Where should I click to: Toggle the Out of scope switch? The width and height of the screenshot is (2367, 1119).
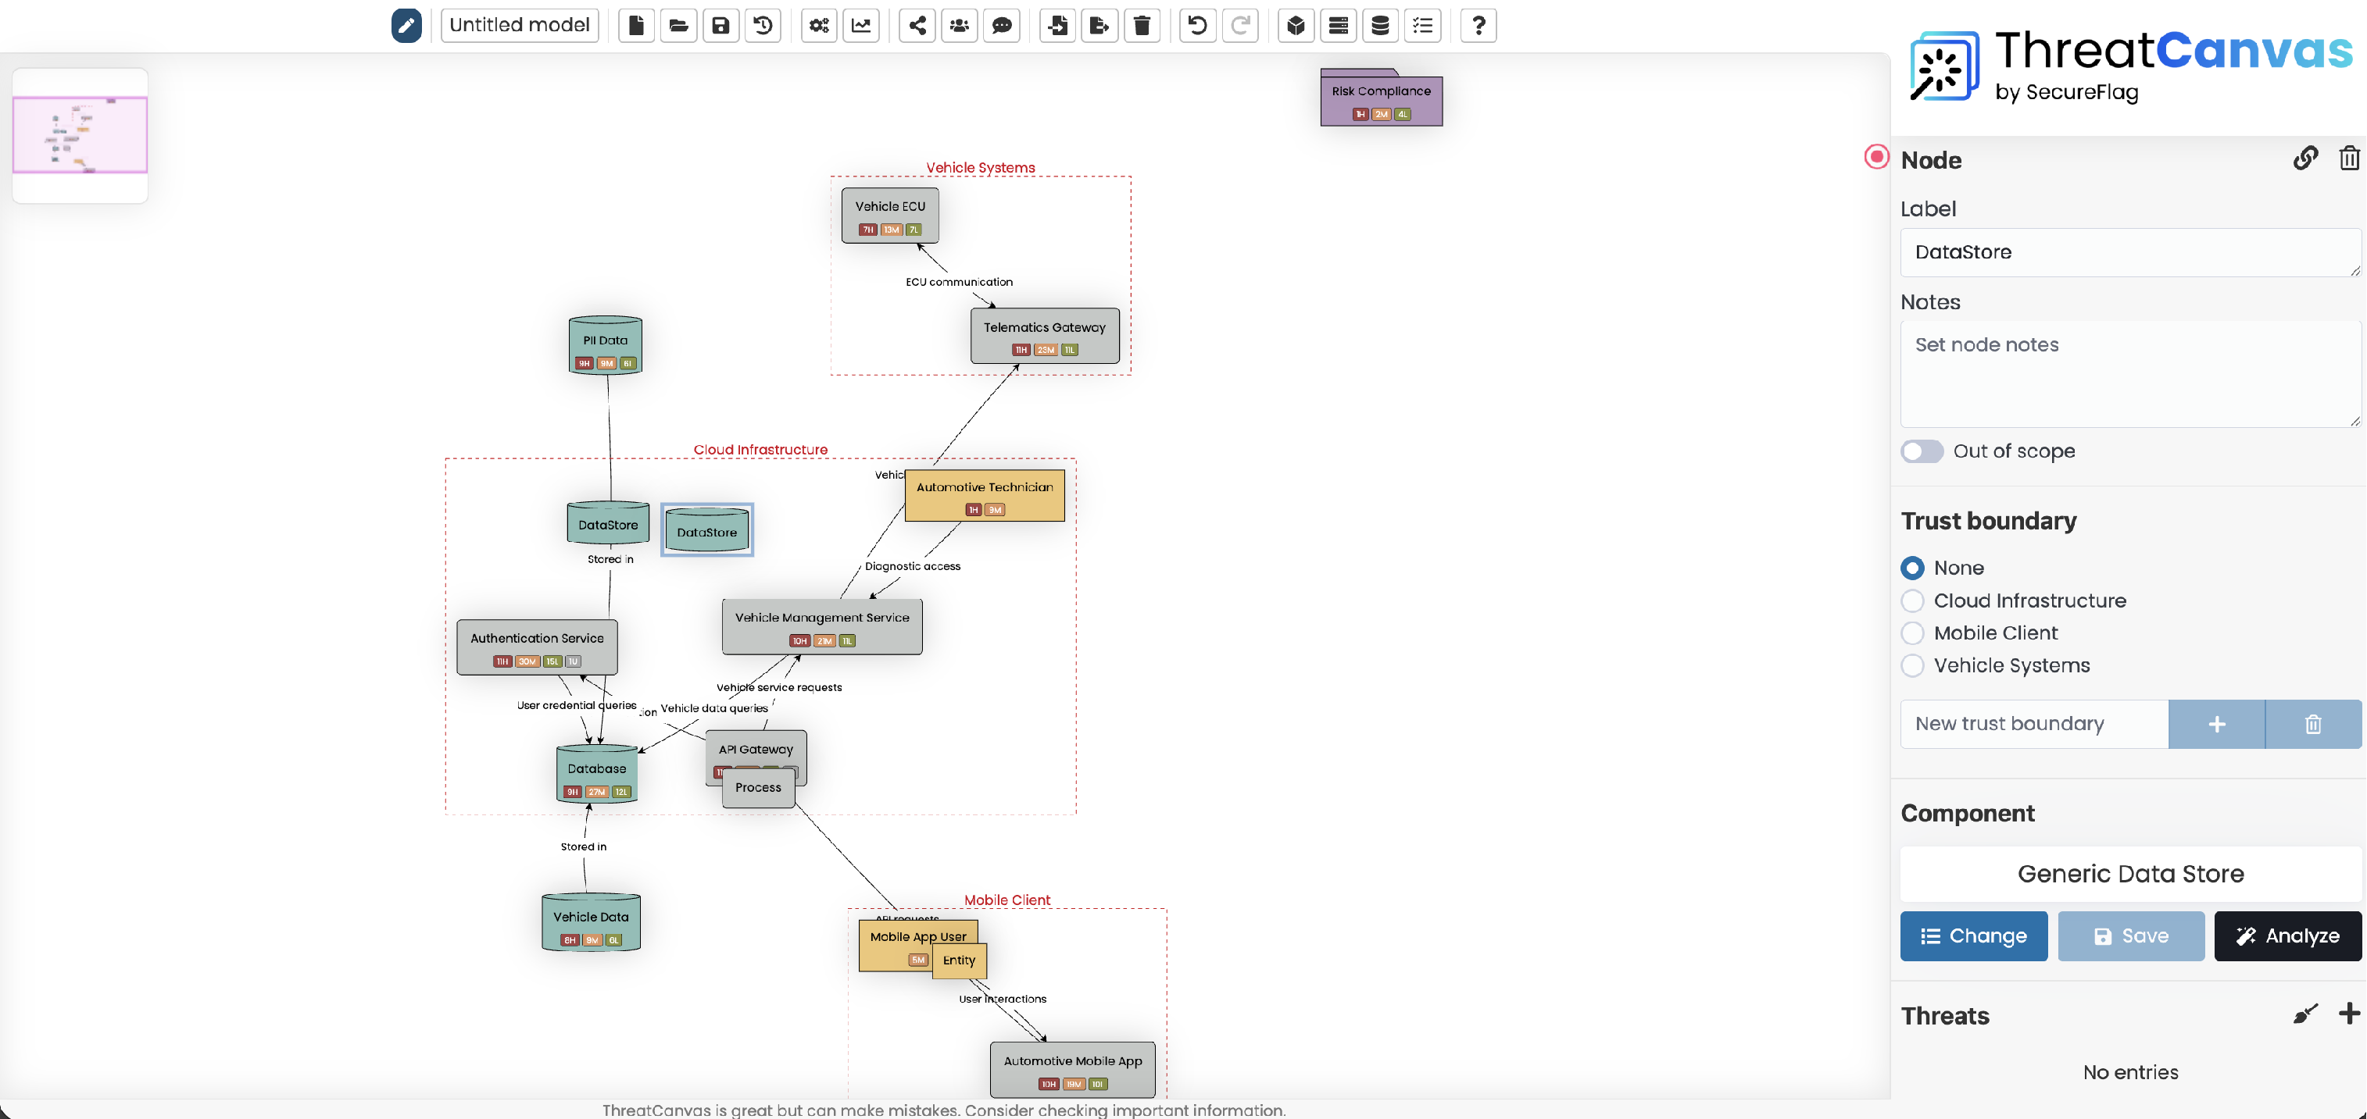click(x=1922, y=451)
